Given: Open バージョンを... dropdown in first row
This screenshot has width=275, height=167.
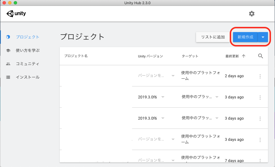Looking at the screenshot, I should point(173,76).
